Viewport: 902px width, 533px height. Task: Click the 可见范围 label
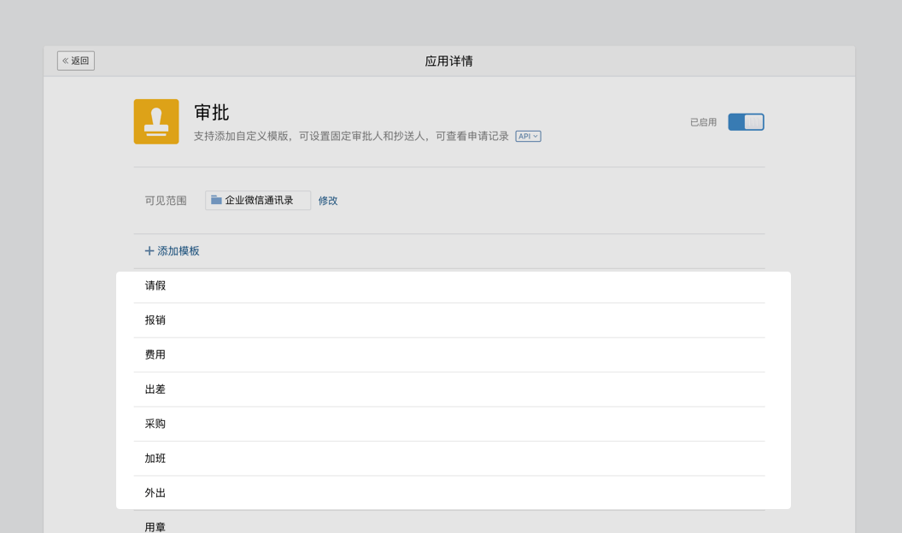pos(166,201)
